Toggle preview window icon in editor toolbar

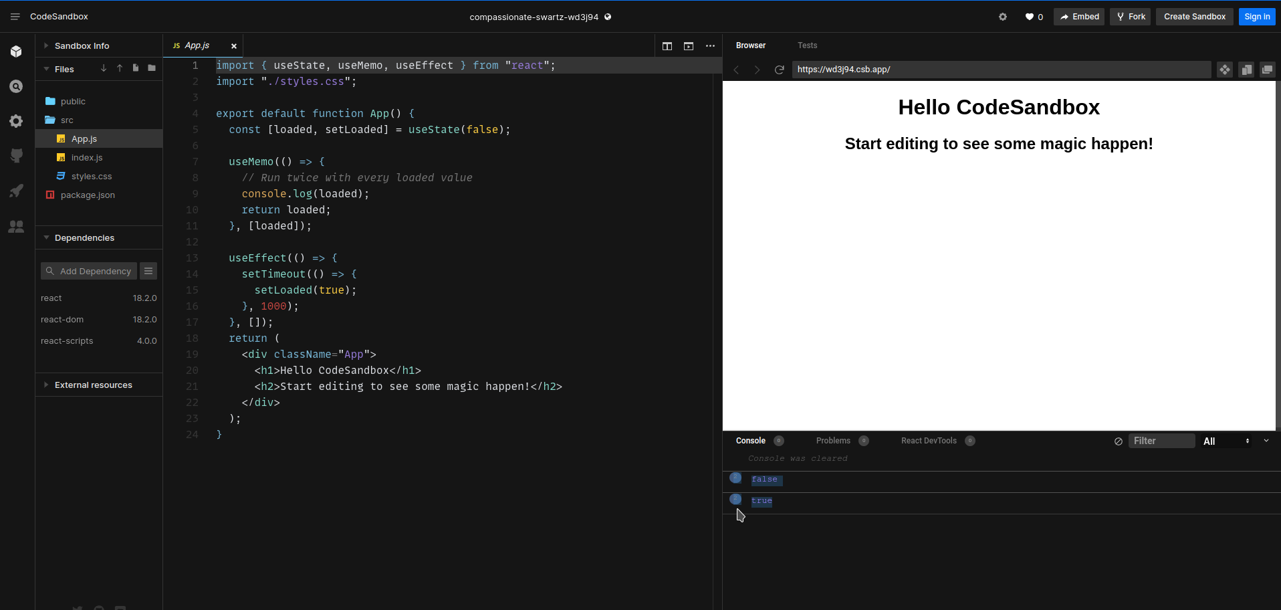(x=689, y=46)
